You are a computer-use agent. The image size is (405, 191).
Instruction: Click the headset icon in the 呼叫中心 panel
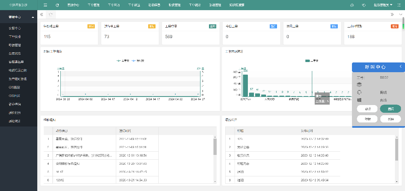click(x=359, y=92)
